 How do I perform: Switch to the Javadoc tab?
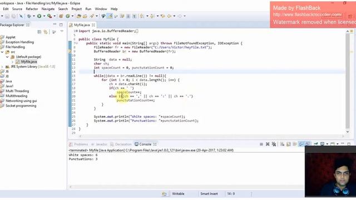pyautogui.click(x=99, y=144)
